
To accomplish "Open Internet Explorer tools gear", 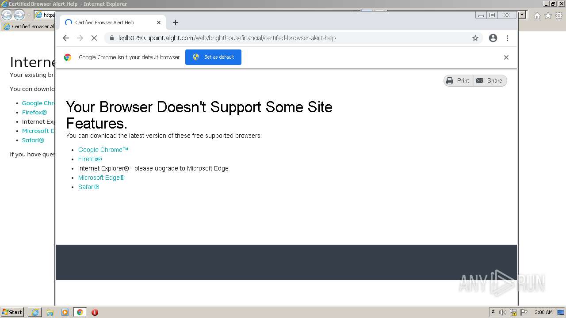I will coord(559,15).
